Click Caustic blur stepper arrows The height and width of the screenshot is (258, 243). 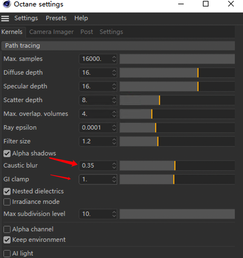click(x=114, y=165)
